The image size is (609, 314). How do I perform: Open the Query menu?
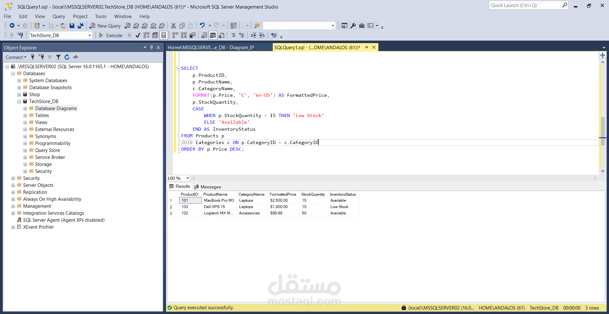[59, 16]
